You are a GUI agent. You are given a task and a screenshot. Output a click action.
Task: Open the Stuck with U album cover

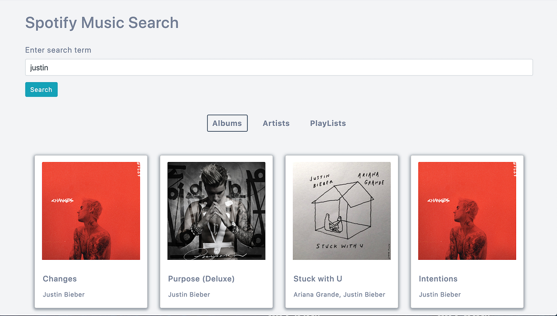pos(342,211)
